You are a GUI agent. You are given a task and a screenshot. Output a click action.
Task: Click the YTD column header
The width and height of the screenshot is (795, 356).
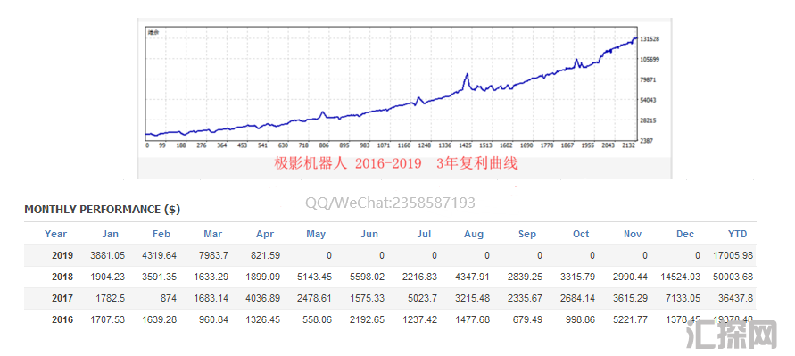click(737, 234)
